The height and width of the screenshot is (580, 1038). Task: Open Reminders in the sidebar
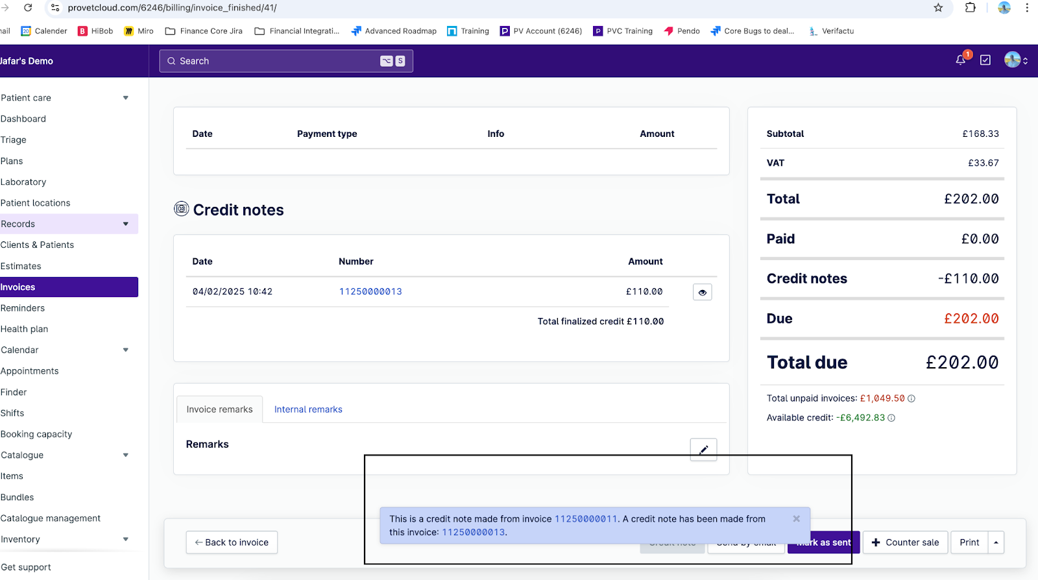[x=23, y=308]
